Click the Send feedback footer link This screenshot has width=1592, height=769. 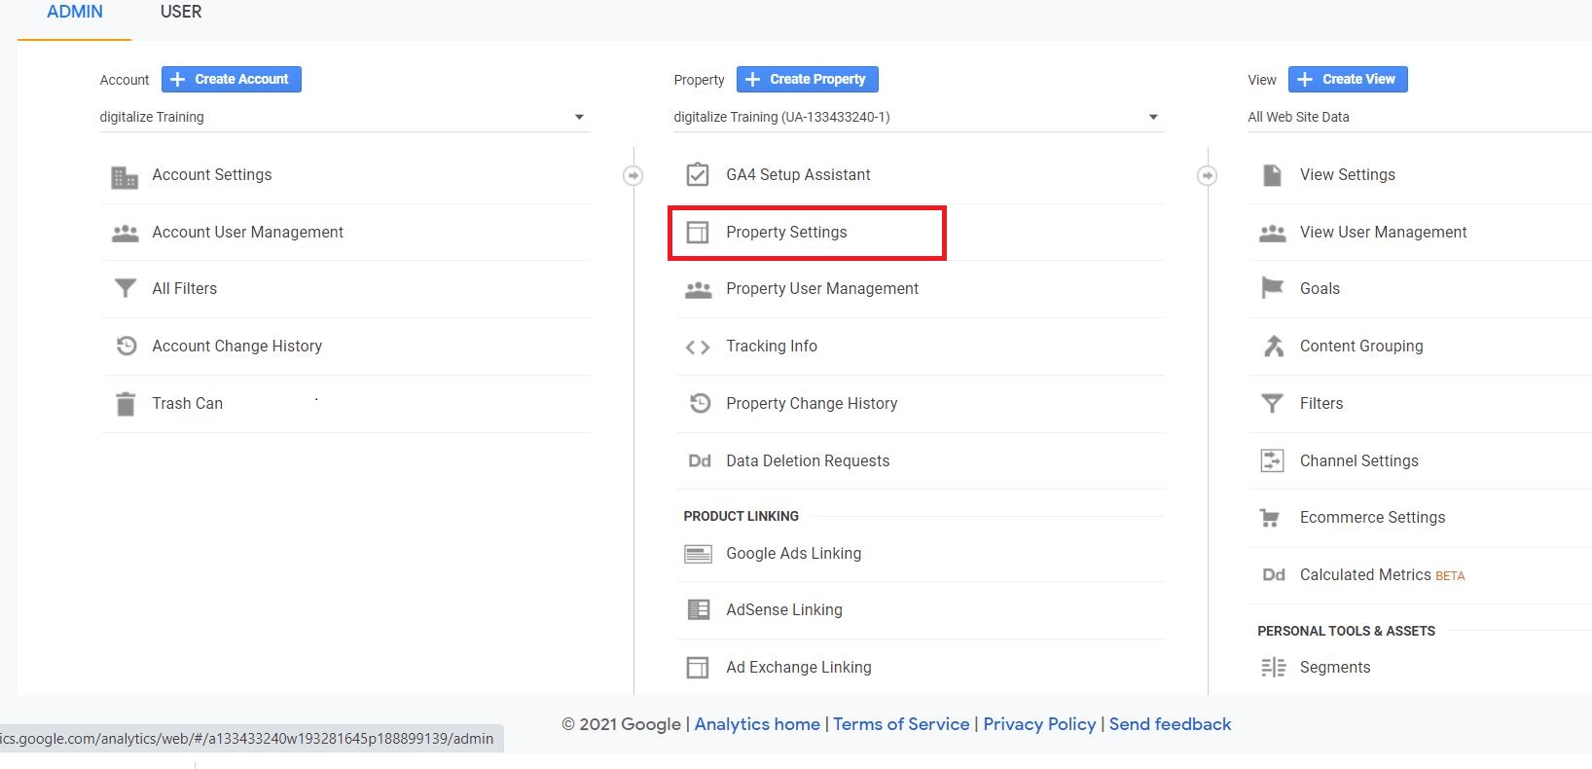coord(1170,724)
